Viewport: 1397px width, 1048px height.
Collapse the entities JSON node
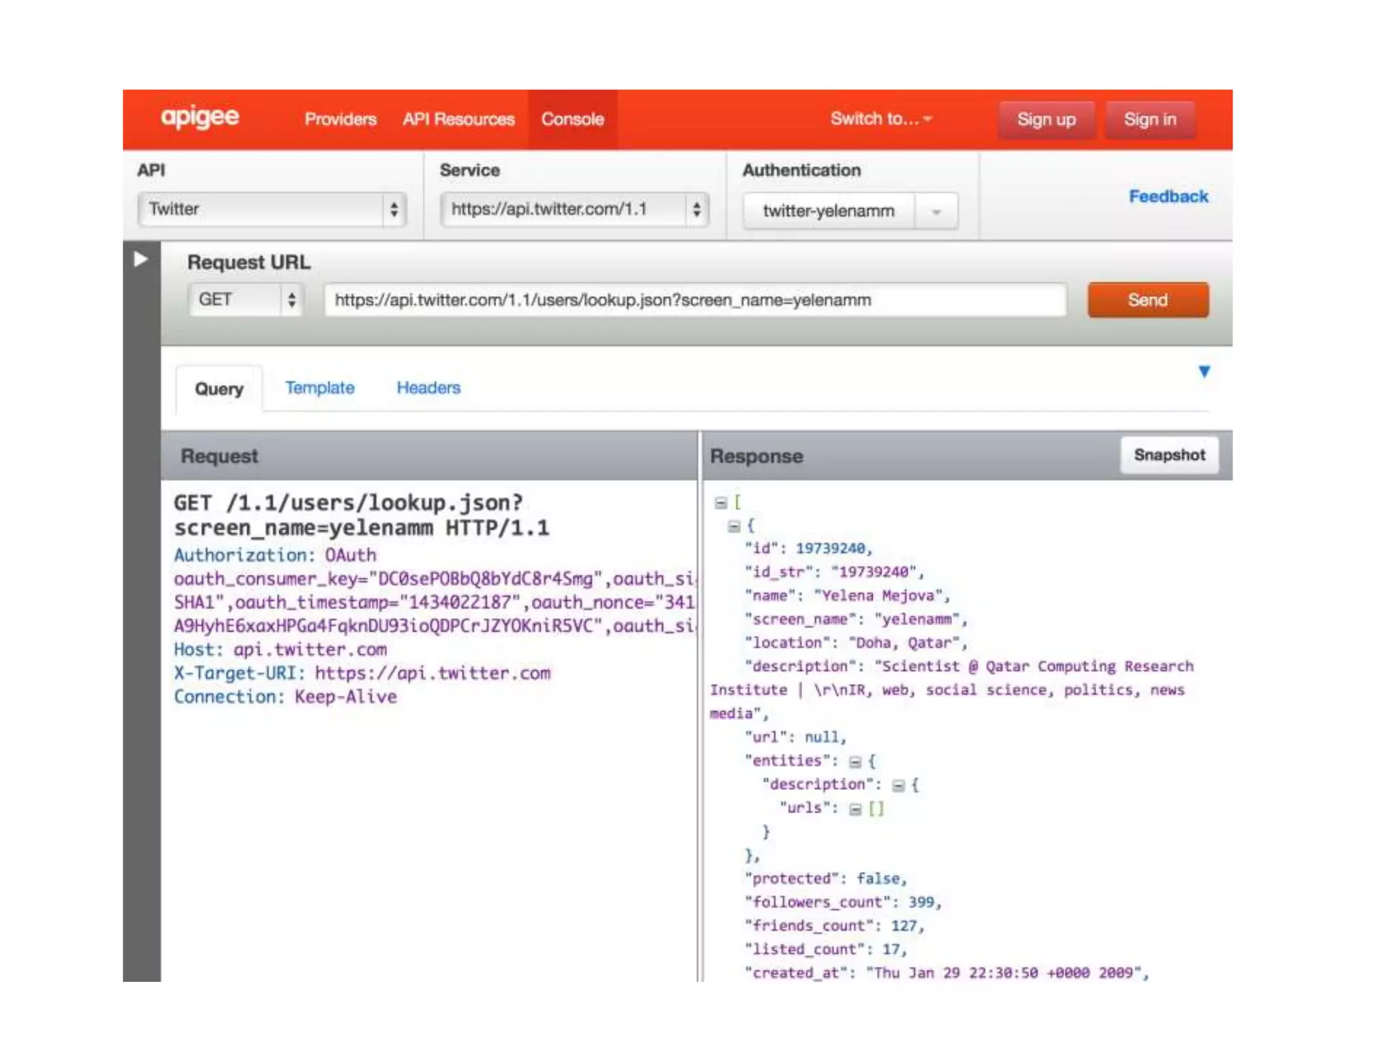[855, 762]
